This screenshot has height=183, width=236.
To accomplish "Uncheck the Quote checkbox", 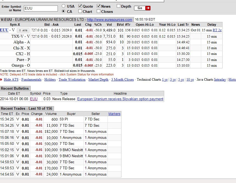I will click(x=80, y=6).
